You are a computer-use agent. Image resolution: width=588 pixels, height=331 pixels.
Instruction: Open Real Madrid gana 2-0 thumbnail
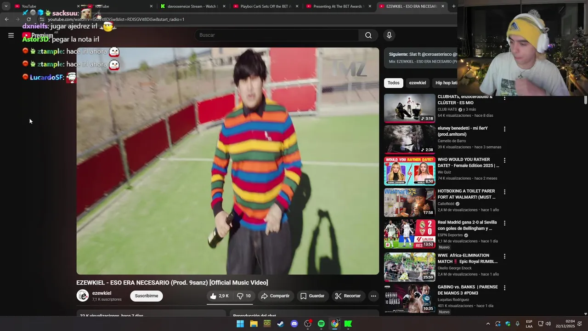click(x=410, y=234)
